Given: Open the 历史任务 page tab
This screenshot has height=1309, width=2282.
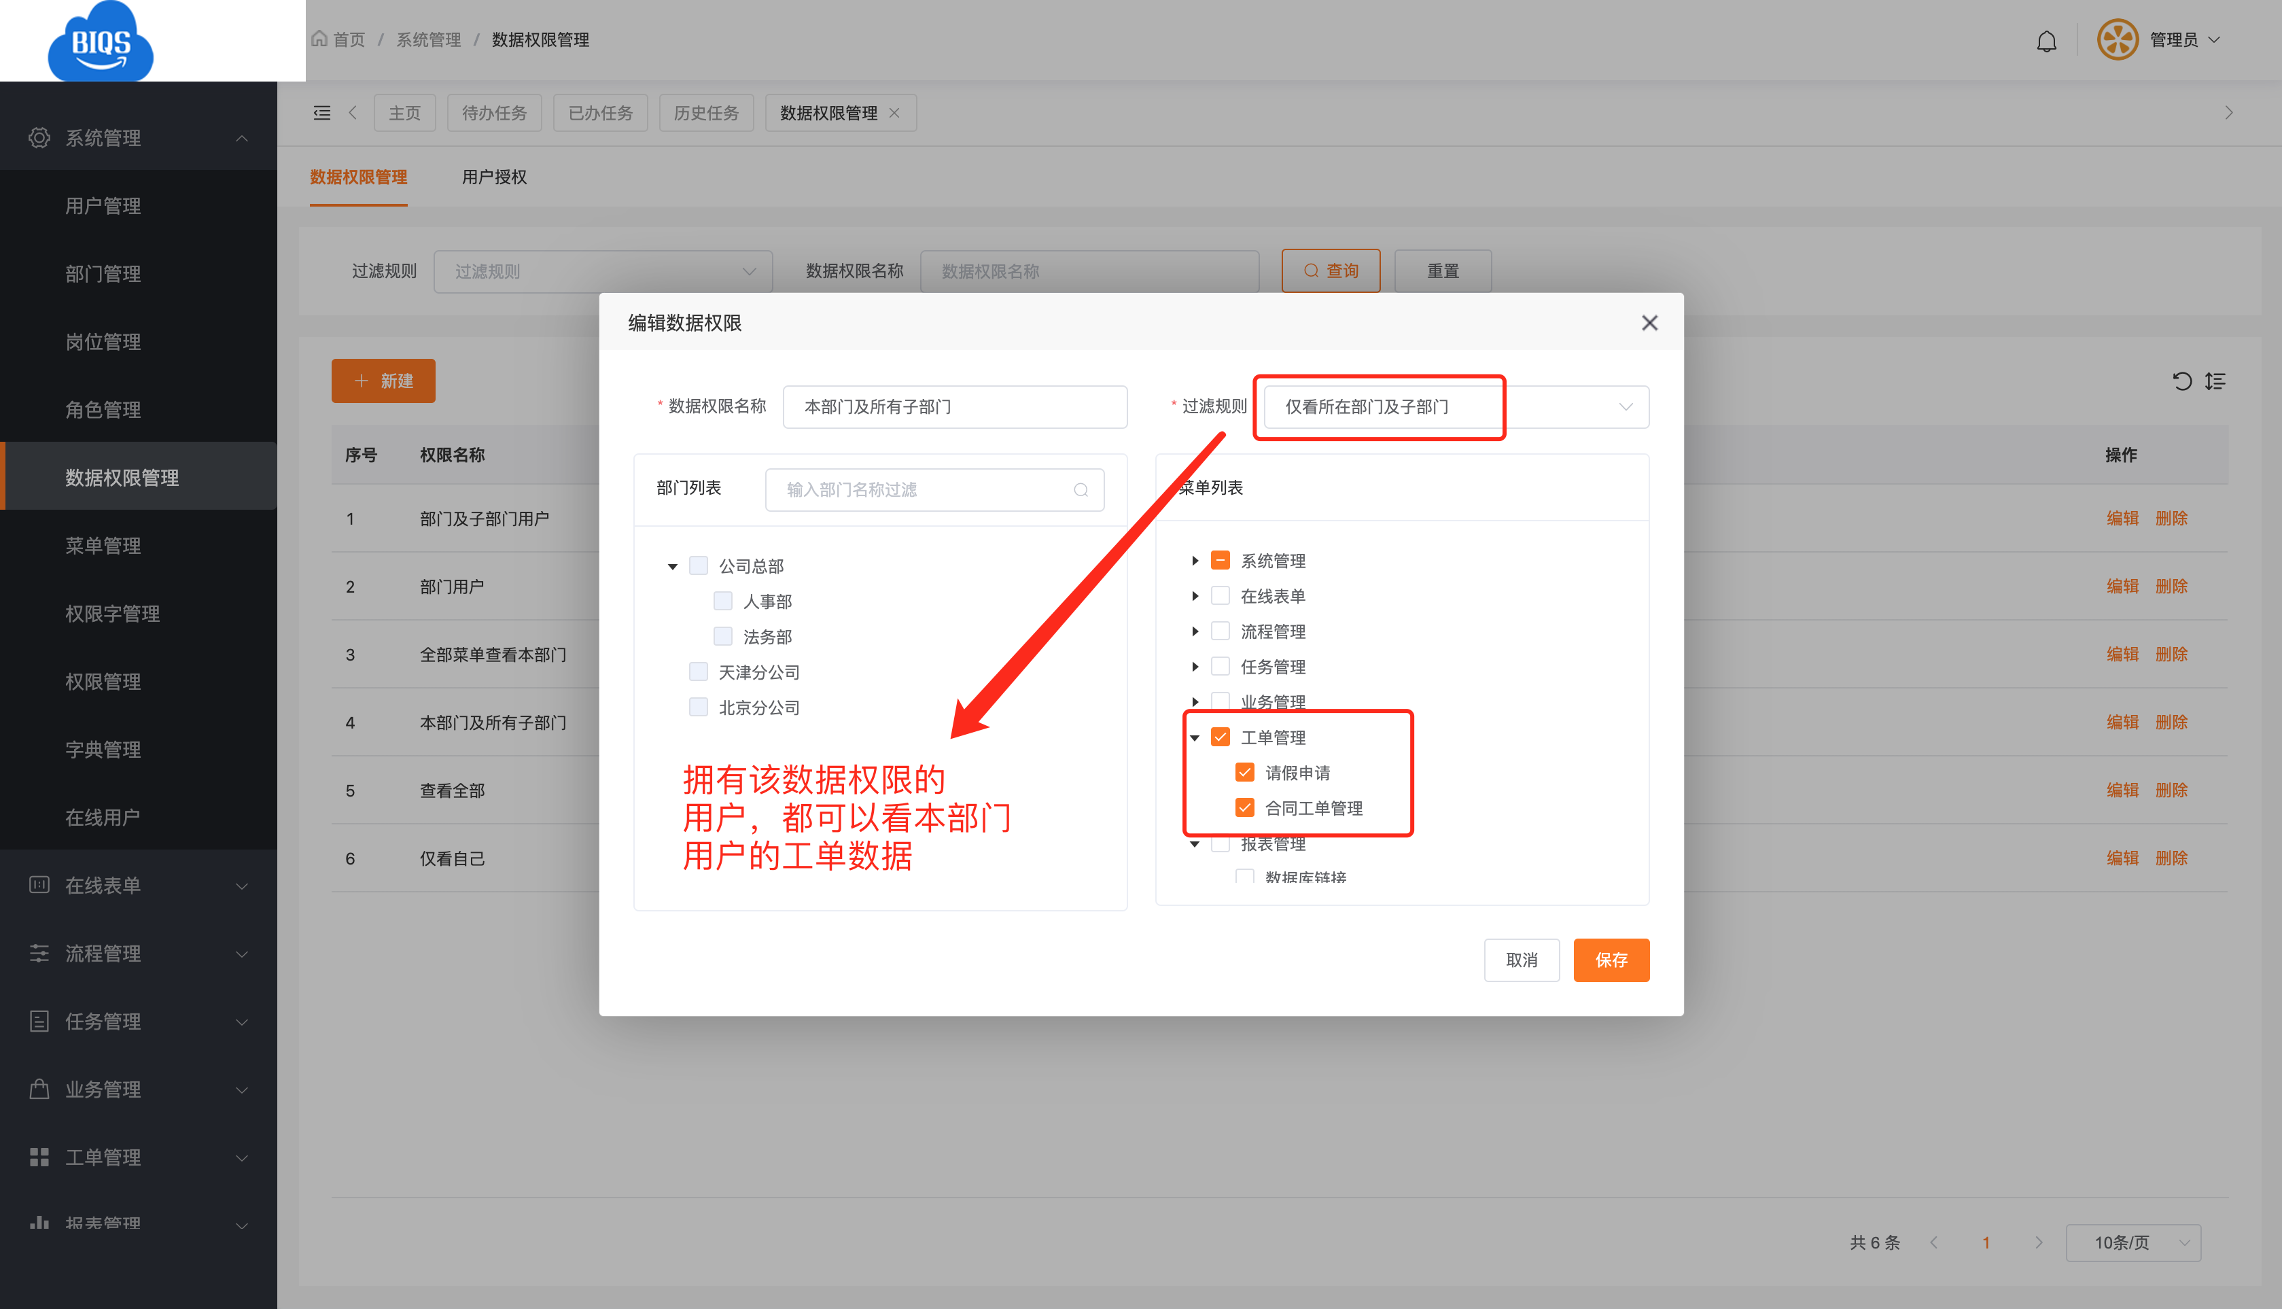Looking at the screenshot, I should (705, 112).
